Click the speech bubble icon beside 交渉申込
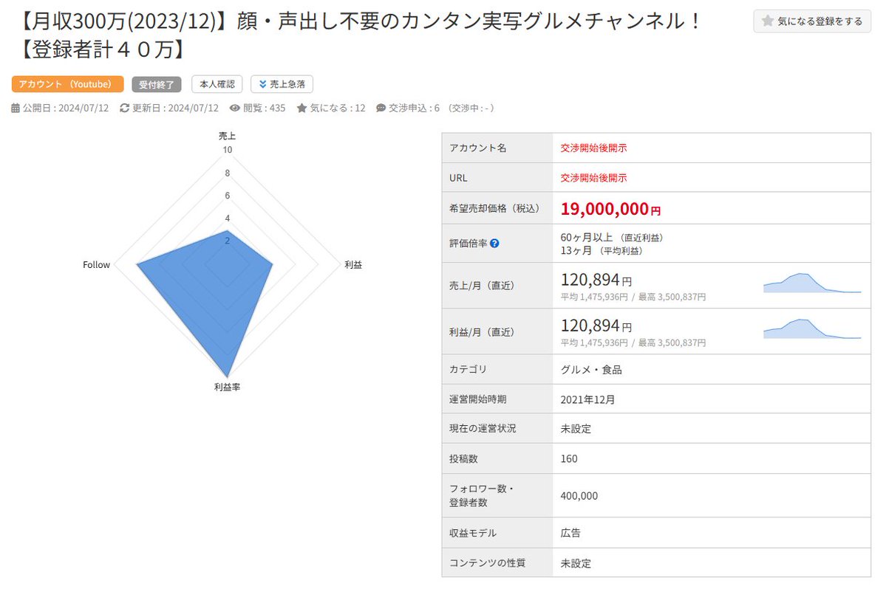The height and width of the screenshot is (589, 886). click(381, 108)
